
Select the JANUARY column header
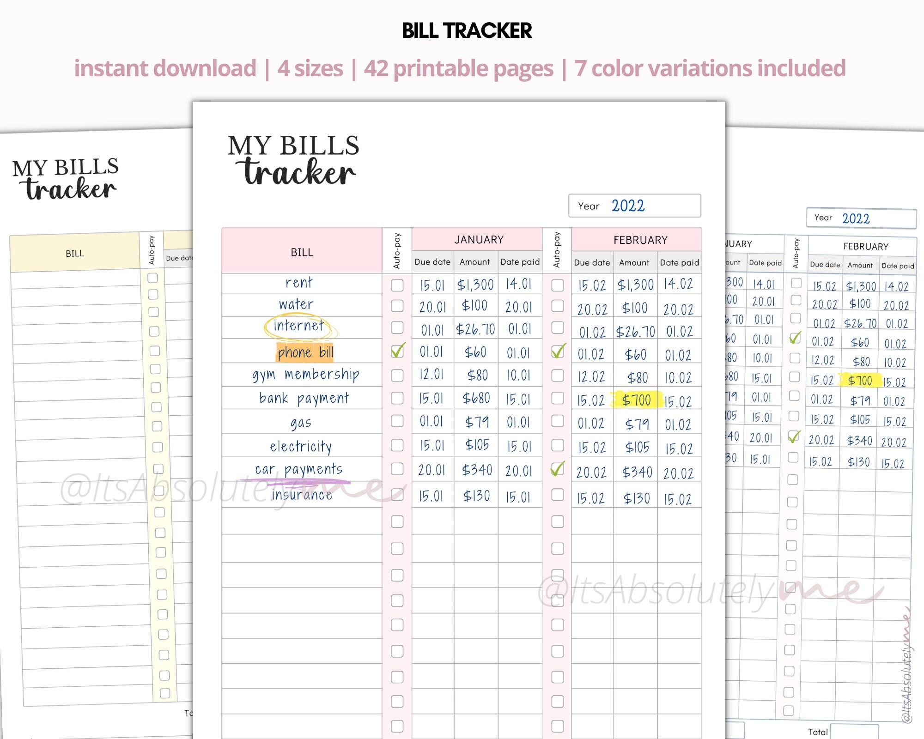click(479, 240)
